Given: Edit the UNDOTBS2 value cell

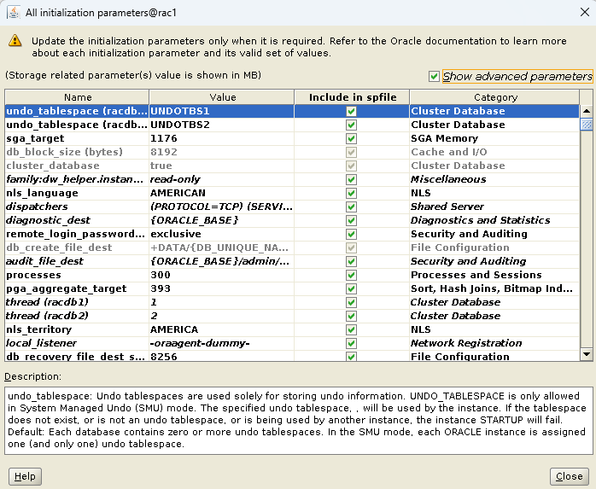Looking at the screenshot, I should (222, 125).
